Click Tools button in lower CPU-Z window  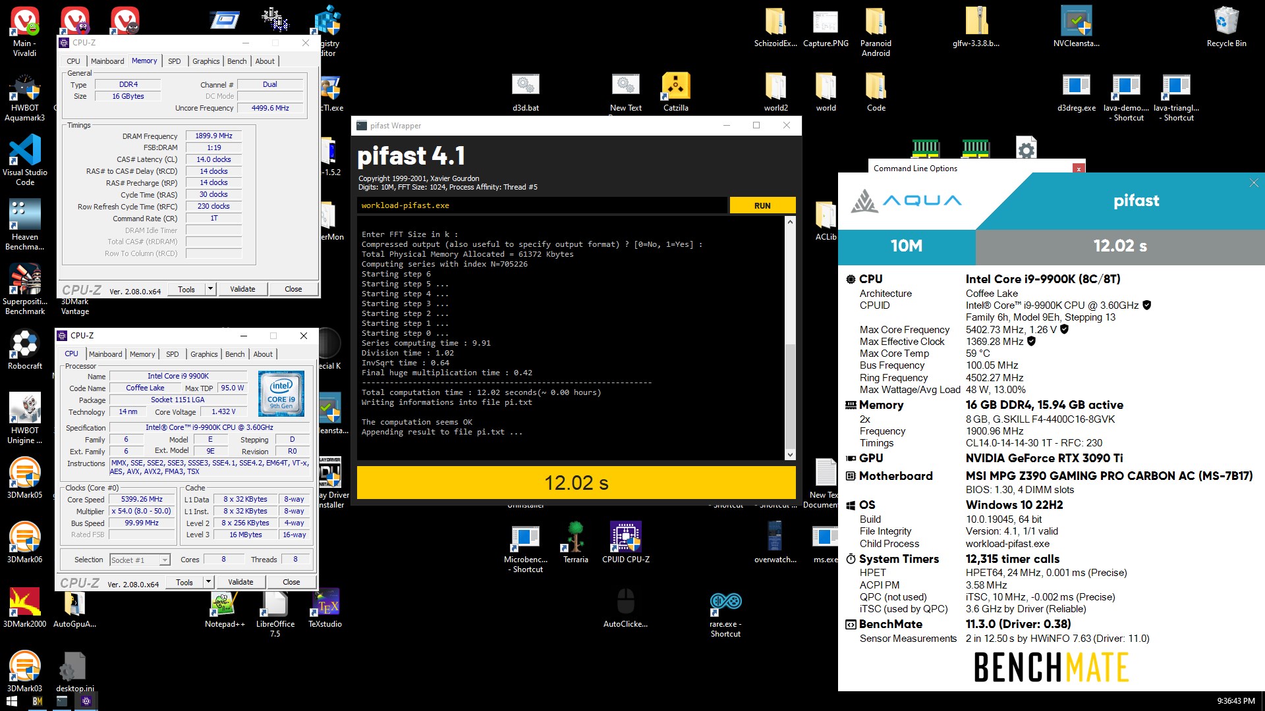point(184,582)
